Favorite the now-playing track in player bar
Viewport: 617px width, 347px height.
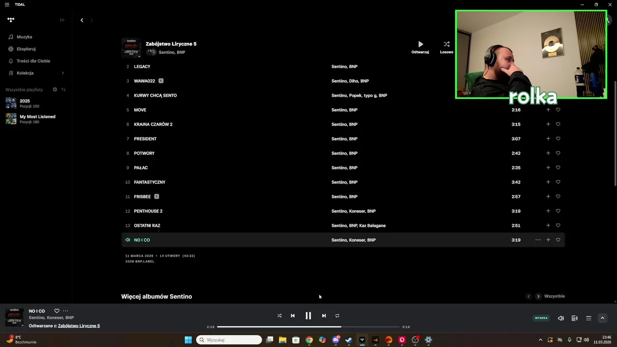56,311
